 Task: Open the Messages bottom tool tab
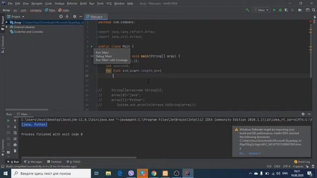(x=33, y=162)
